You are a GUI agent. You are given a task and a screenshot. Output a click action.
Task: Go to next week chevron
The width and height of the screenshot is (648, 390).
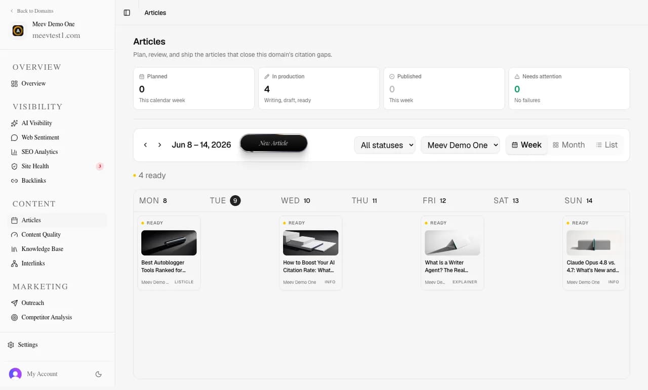[159, 145]
